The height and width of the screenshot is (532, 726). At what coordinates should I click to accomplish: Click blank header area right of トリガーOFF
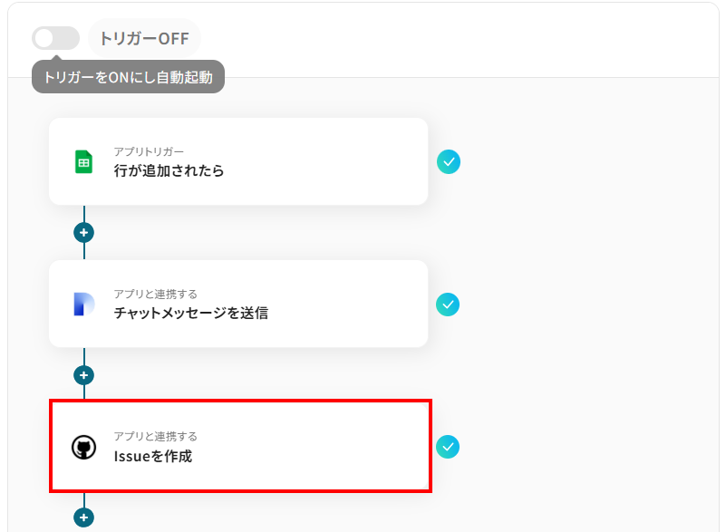tap(453, 38)
